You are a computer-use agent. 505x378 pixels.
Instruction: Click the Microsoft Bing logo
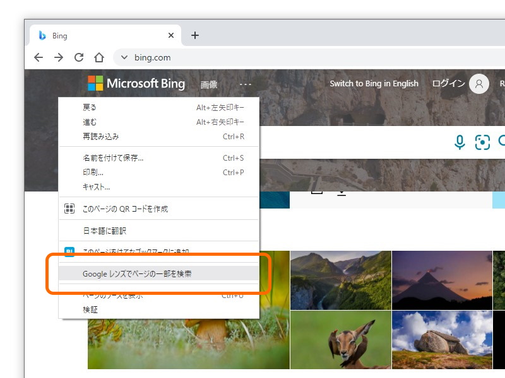(x=136, y=83)
